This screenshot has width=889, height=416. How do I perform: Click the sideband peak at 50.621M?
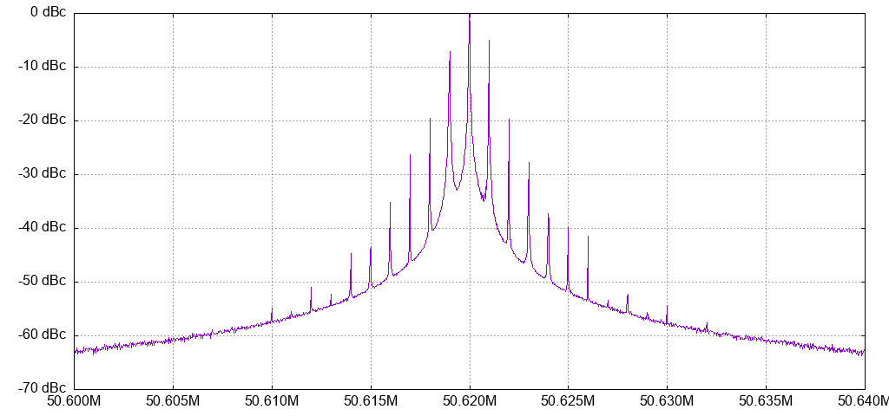(489, 42)
